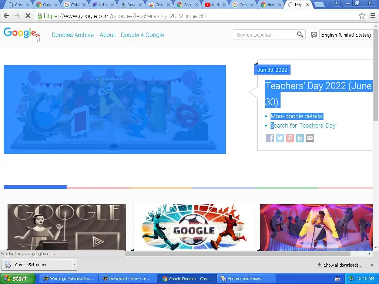Click the browser back arrow
The width and height of the screenshot is (379, 284).
7,16
